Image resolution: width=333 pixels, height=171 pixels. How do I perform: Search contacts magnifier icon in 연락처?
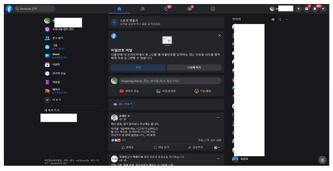(280, 19)
